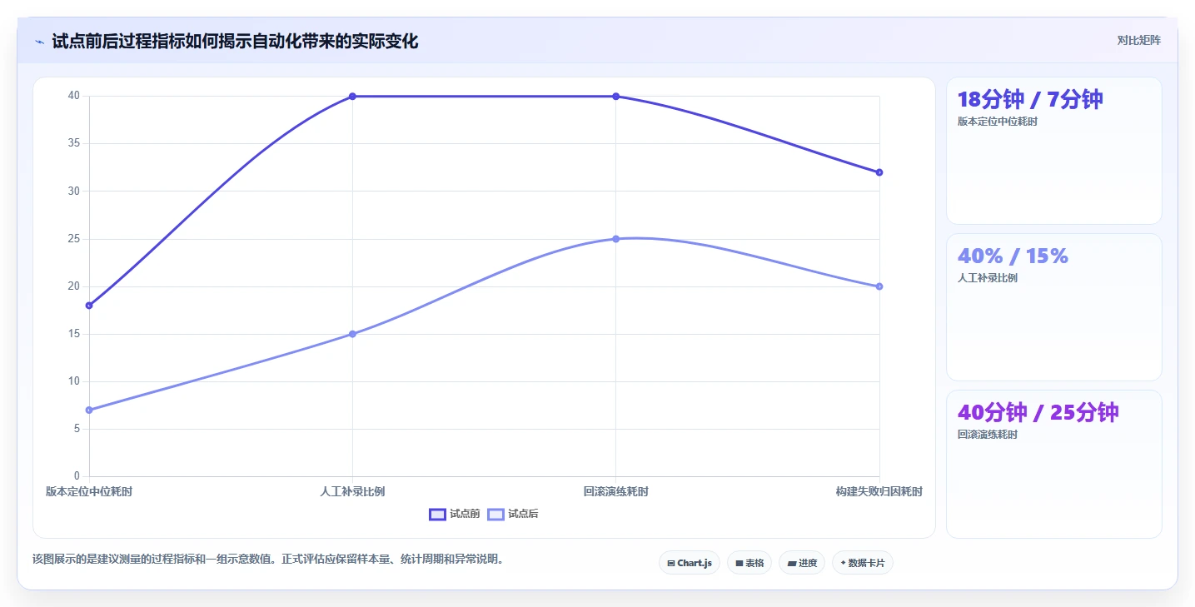The image size is (1195, 607).
Task: Select the 数据卡片 tag chip
Action: click(863, 563)
